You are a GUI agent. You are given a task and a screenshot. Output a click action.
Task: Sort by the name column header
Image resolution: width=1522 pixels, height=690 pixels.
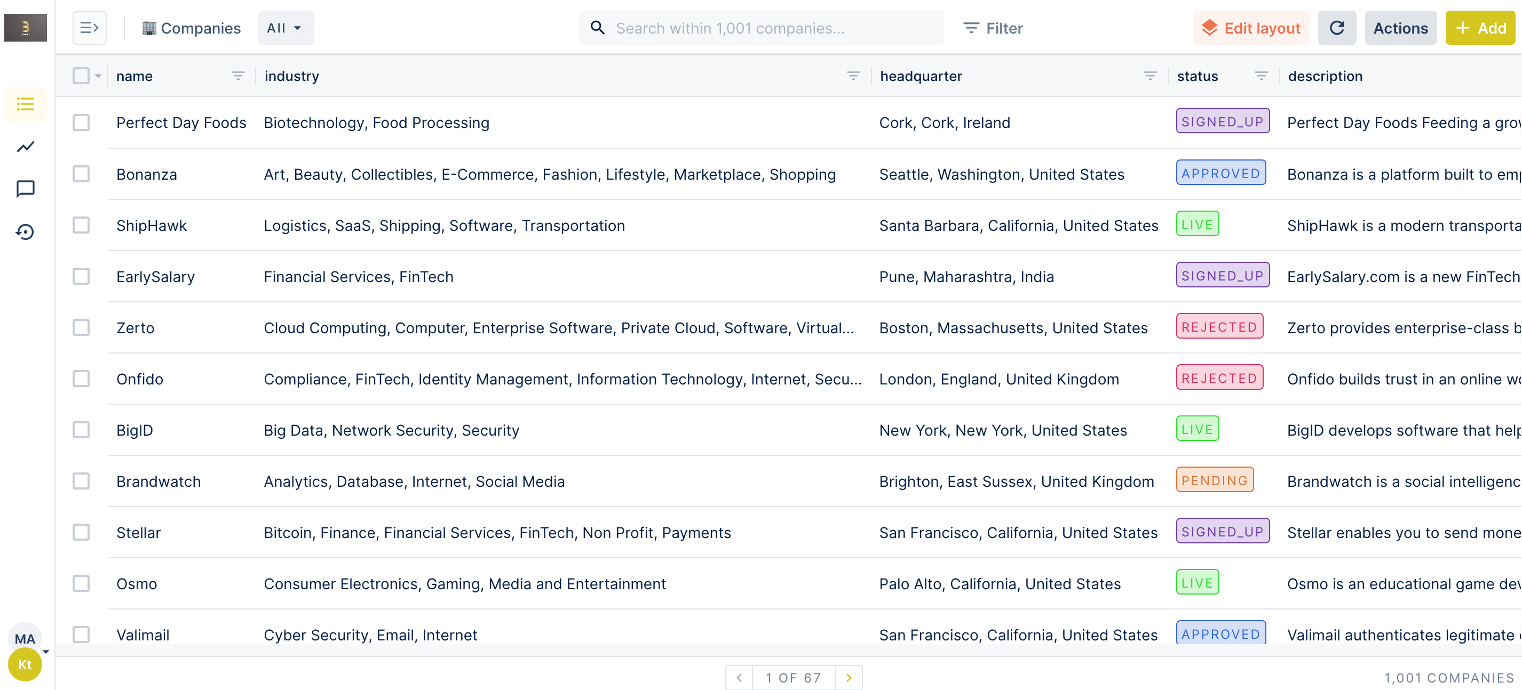(x=134, y=76)
